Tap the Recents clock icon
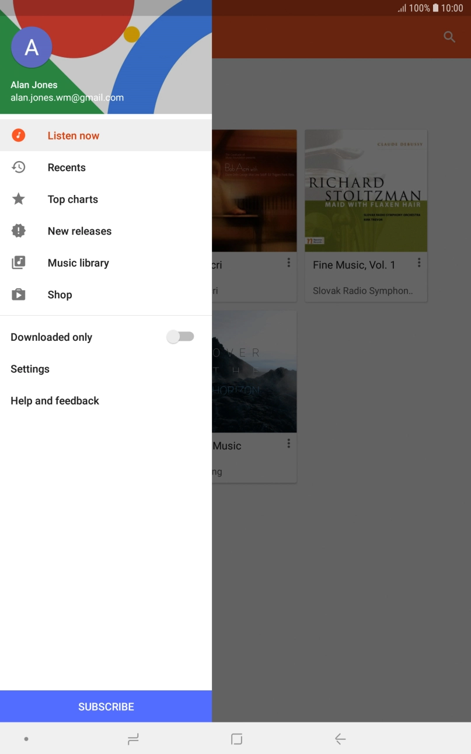 (x=19, y=167)
